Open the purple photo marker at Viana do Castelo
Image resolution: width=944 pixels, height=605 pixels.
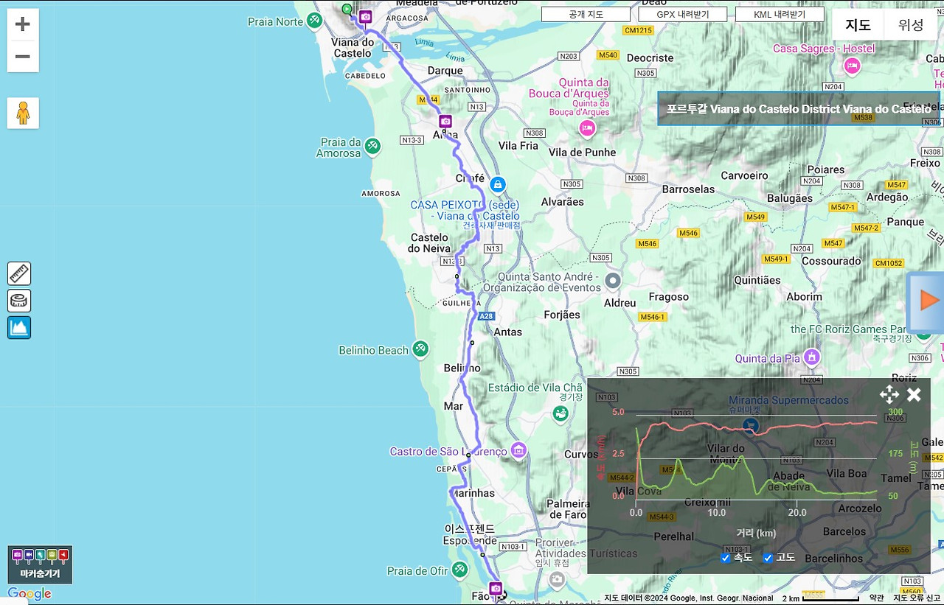tap(365, 17)
